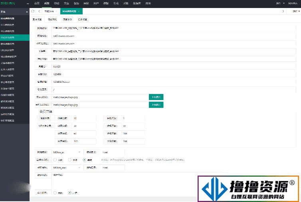Viewport: 301px width, 202px height.
Task: Click the admin panel logo text top-left
Action: [8, 4]
